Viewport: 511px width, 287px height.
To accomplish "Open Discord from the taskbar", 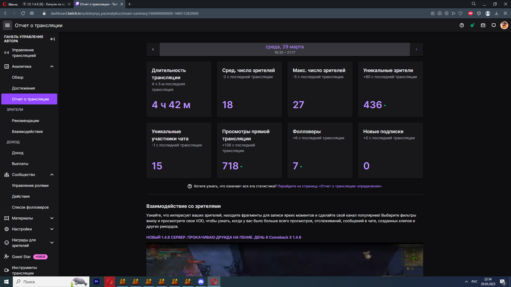I will point(201,282).
